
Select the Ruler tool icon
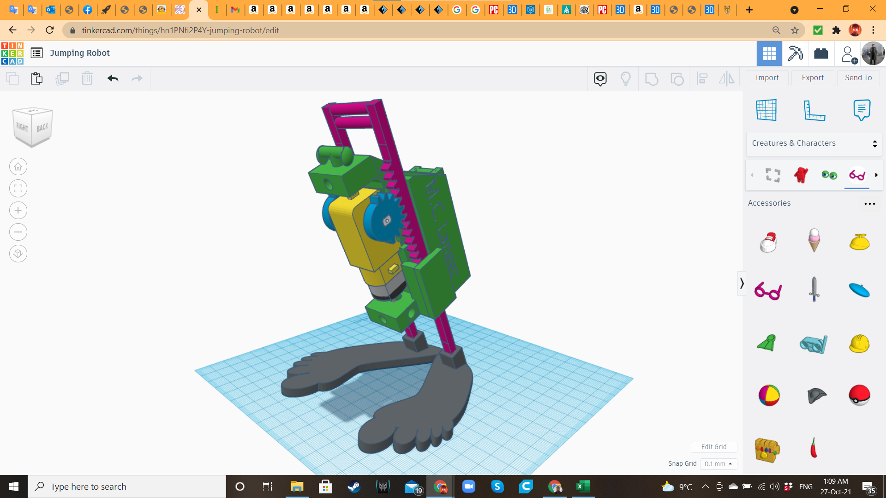[x=814, y=110]
